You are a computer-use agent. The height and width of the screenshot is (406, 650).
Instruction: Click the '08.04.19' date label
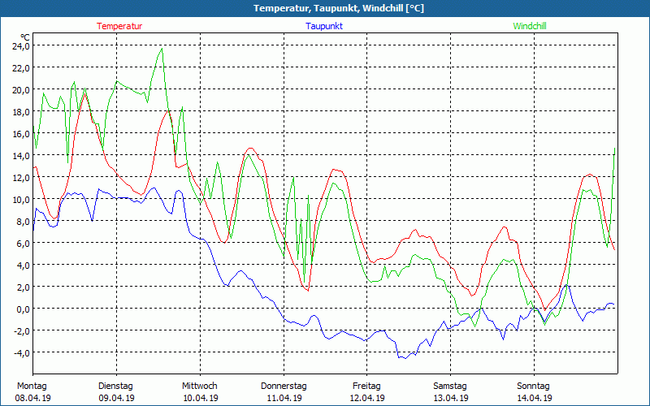32,398
